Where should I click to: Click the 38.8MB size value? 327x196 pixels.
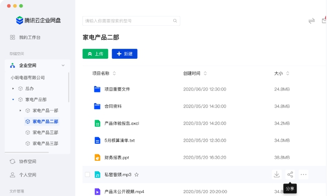pyautogui.click(x=282, y=158)
